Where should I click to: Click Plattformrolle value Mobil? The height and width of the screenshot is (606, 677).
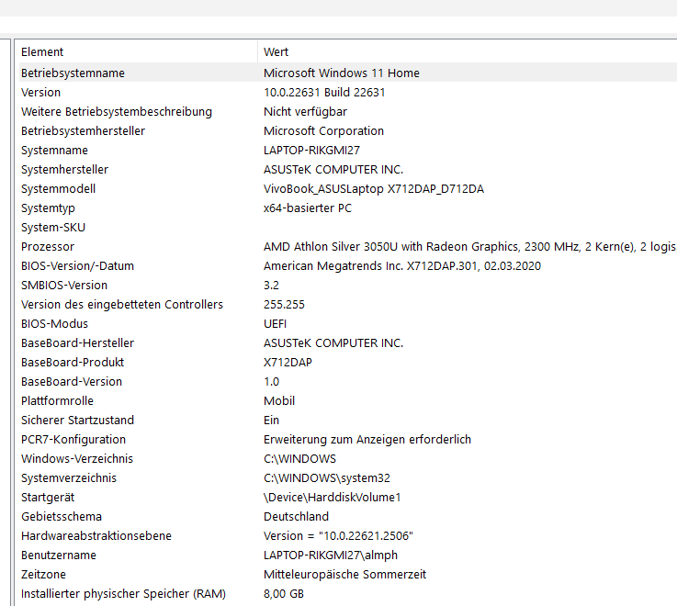tap(279, 401)
